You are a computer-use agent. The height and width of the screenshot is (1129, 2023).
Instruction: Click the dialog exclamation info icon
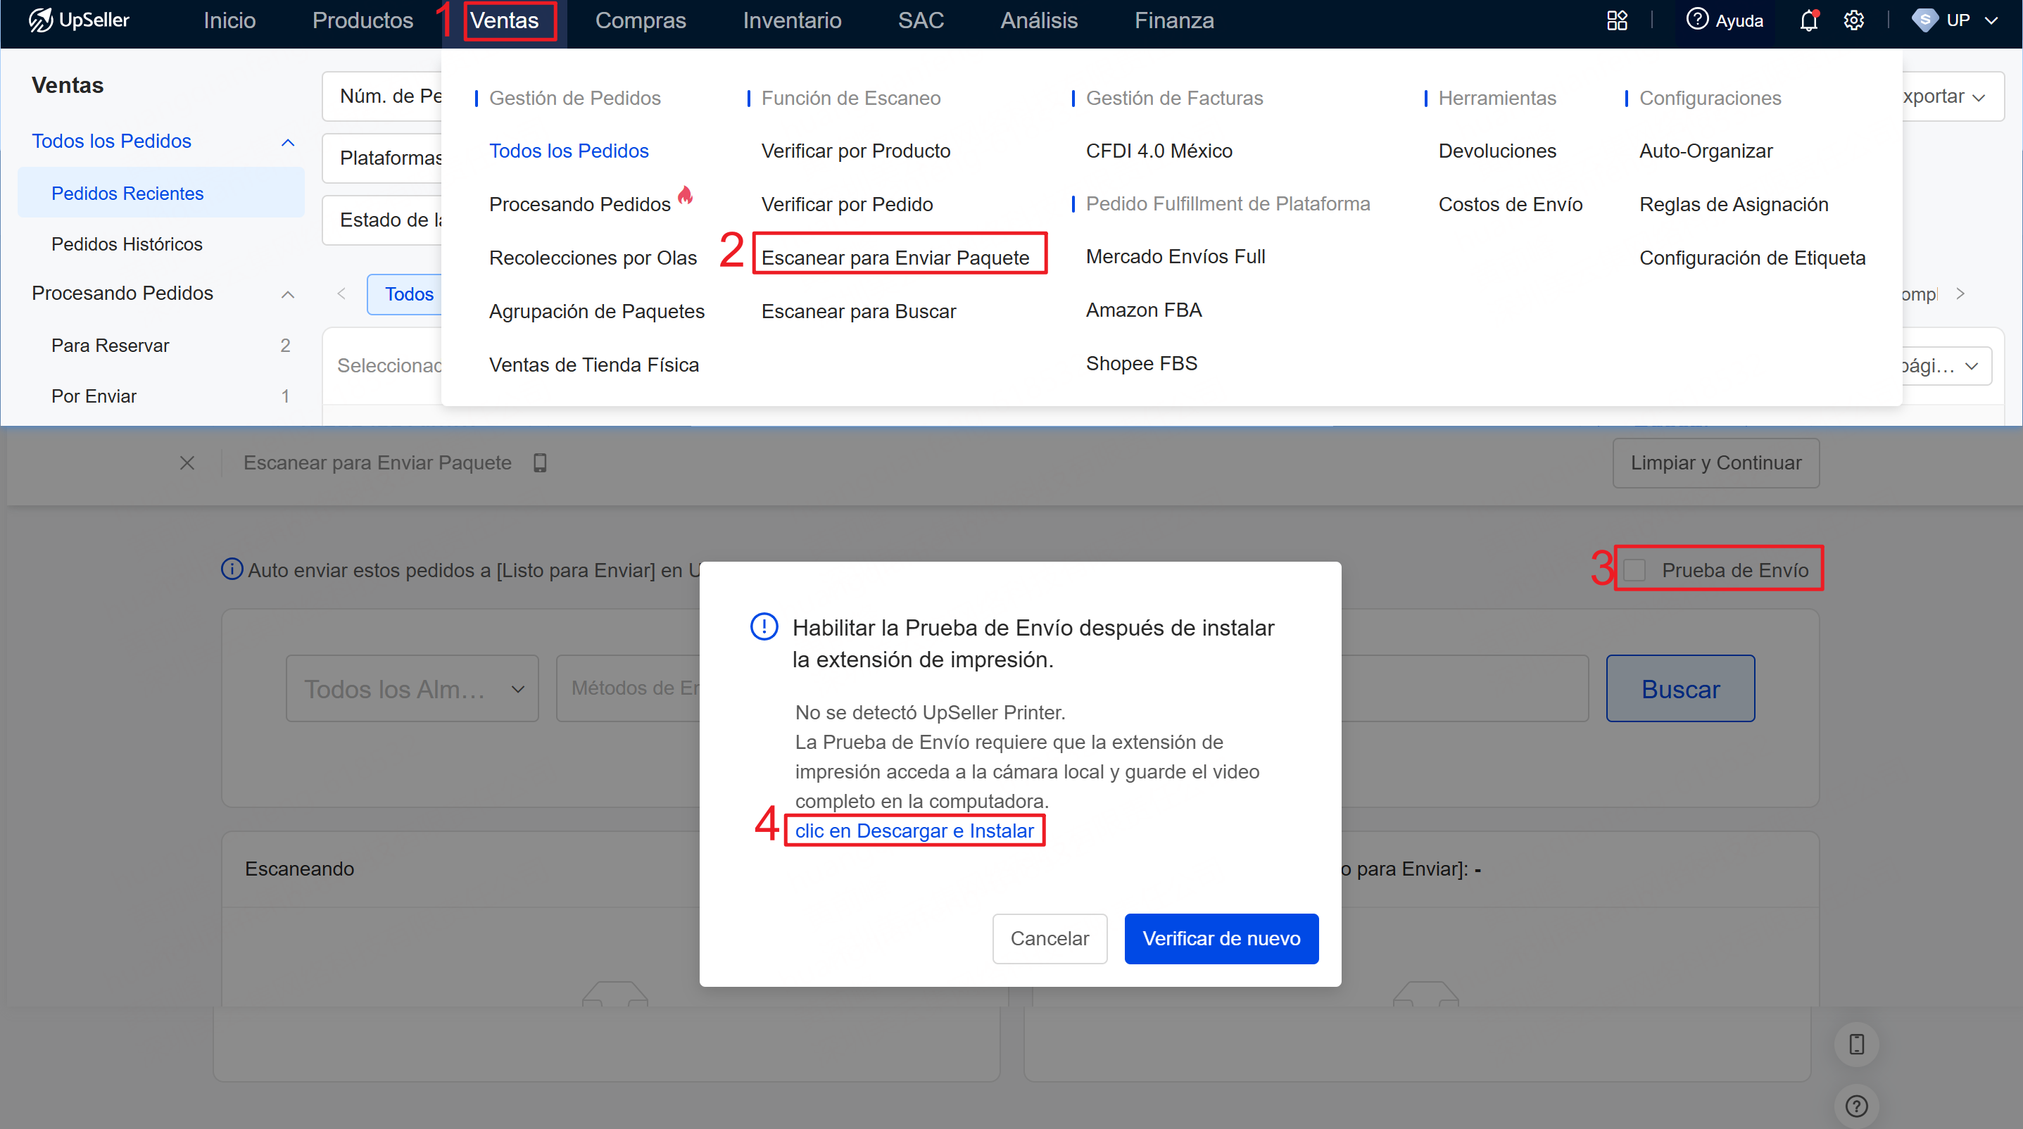coord(764,626)
